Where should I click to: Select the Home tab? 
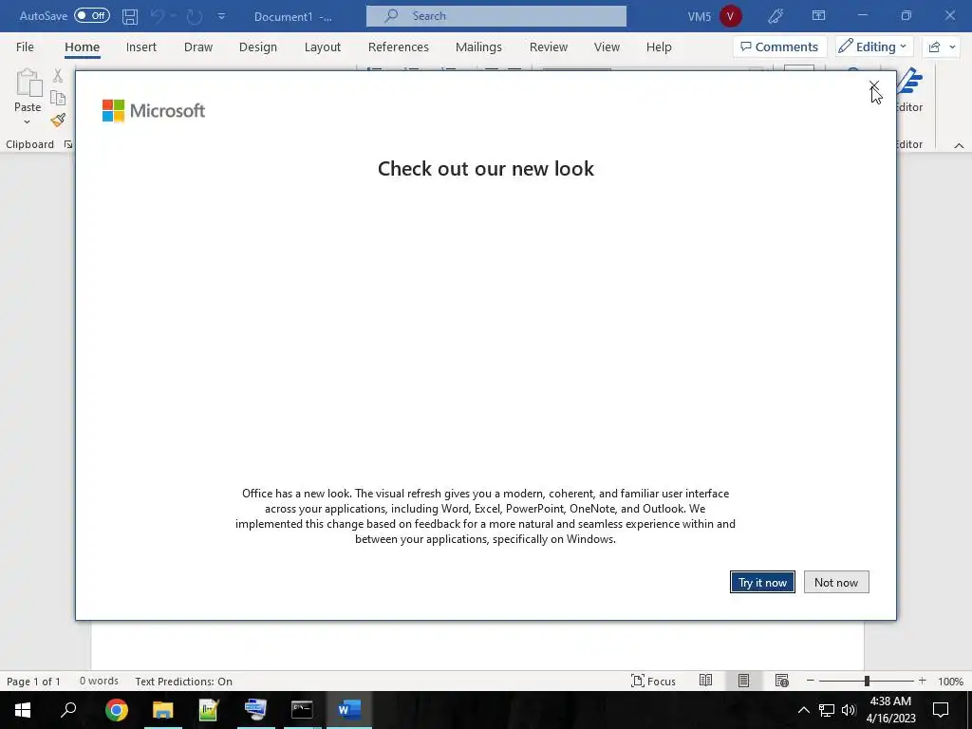coord(82,47)
